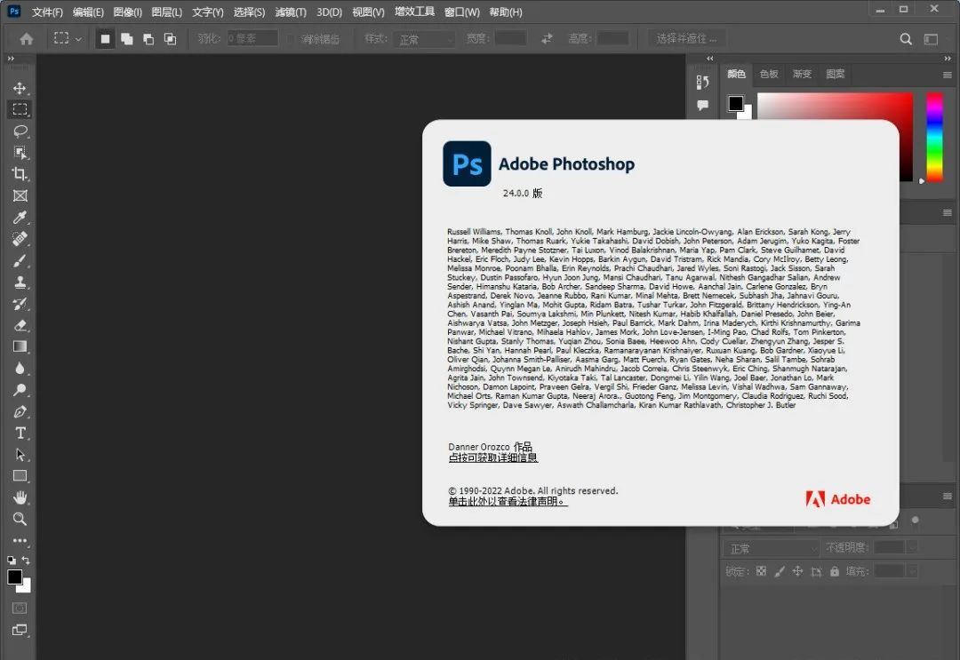Screen dimensions: 960x660
Task: Change screen mode at the toolbar bottom
Action: click(20, 630)
